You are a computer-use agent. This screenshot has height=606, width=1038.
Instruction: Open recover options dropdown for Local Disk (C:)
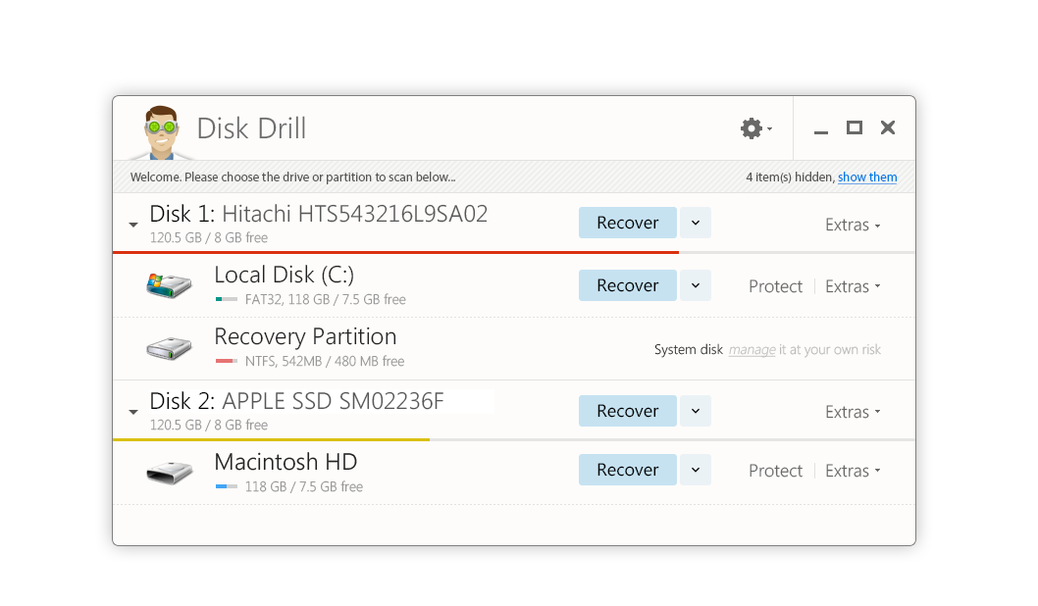[x=695, y=285]
